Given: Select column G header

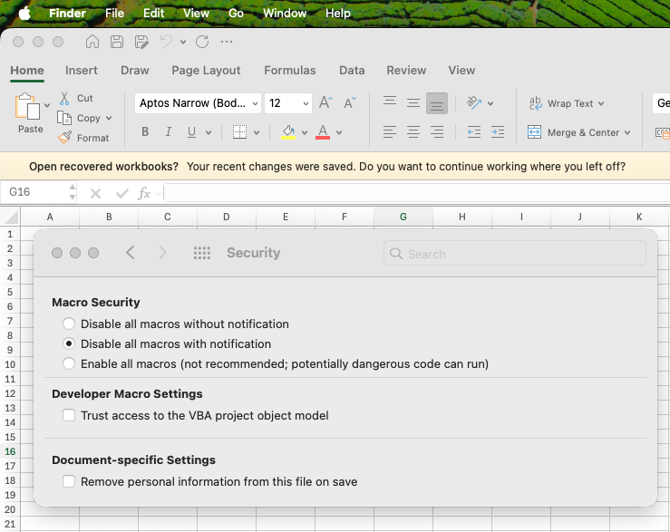Looking at the screenshot, I should [403, 217].
